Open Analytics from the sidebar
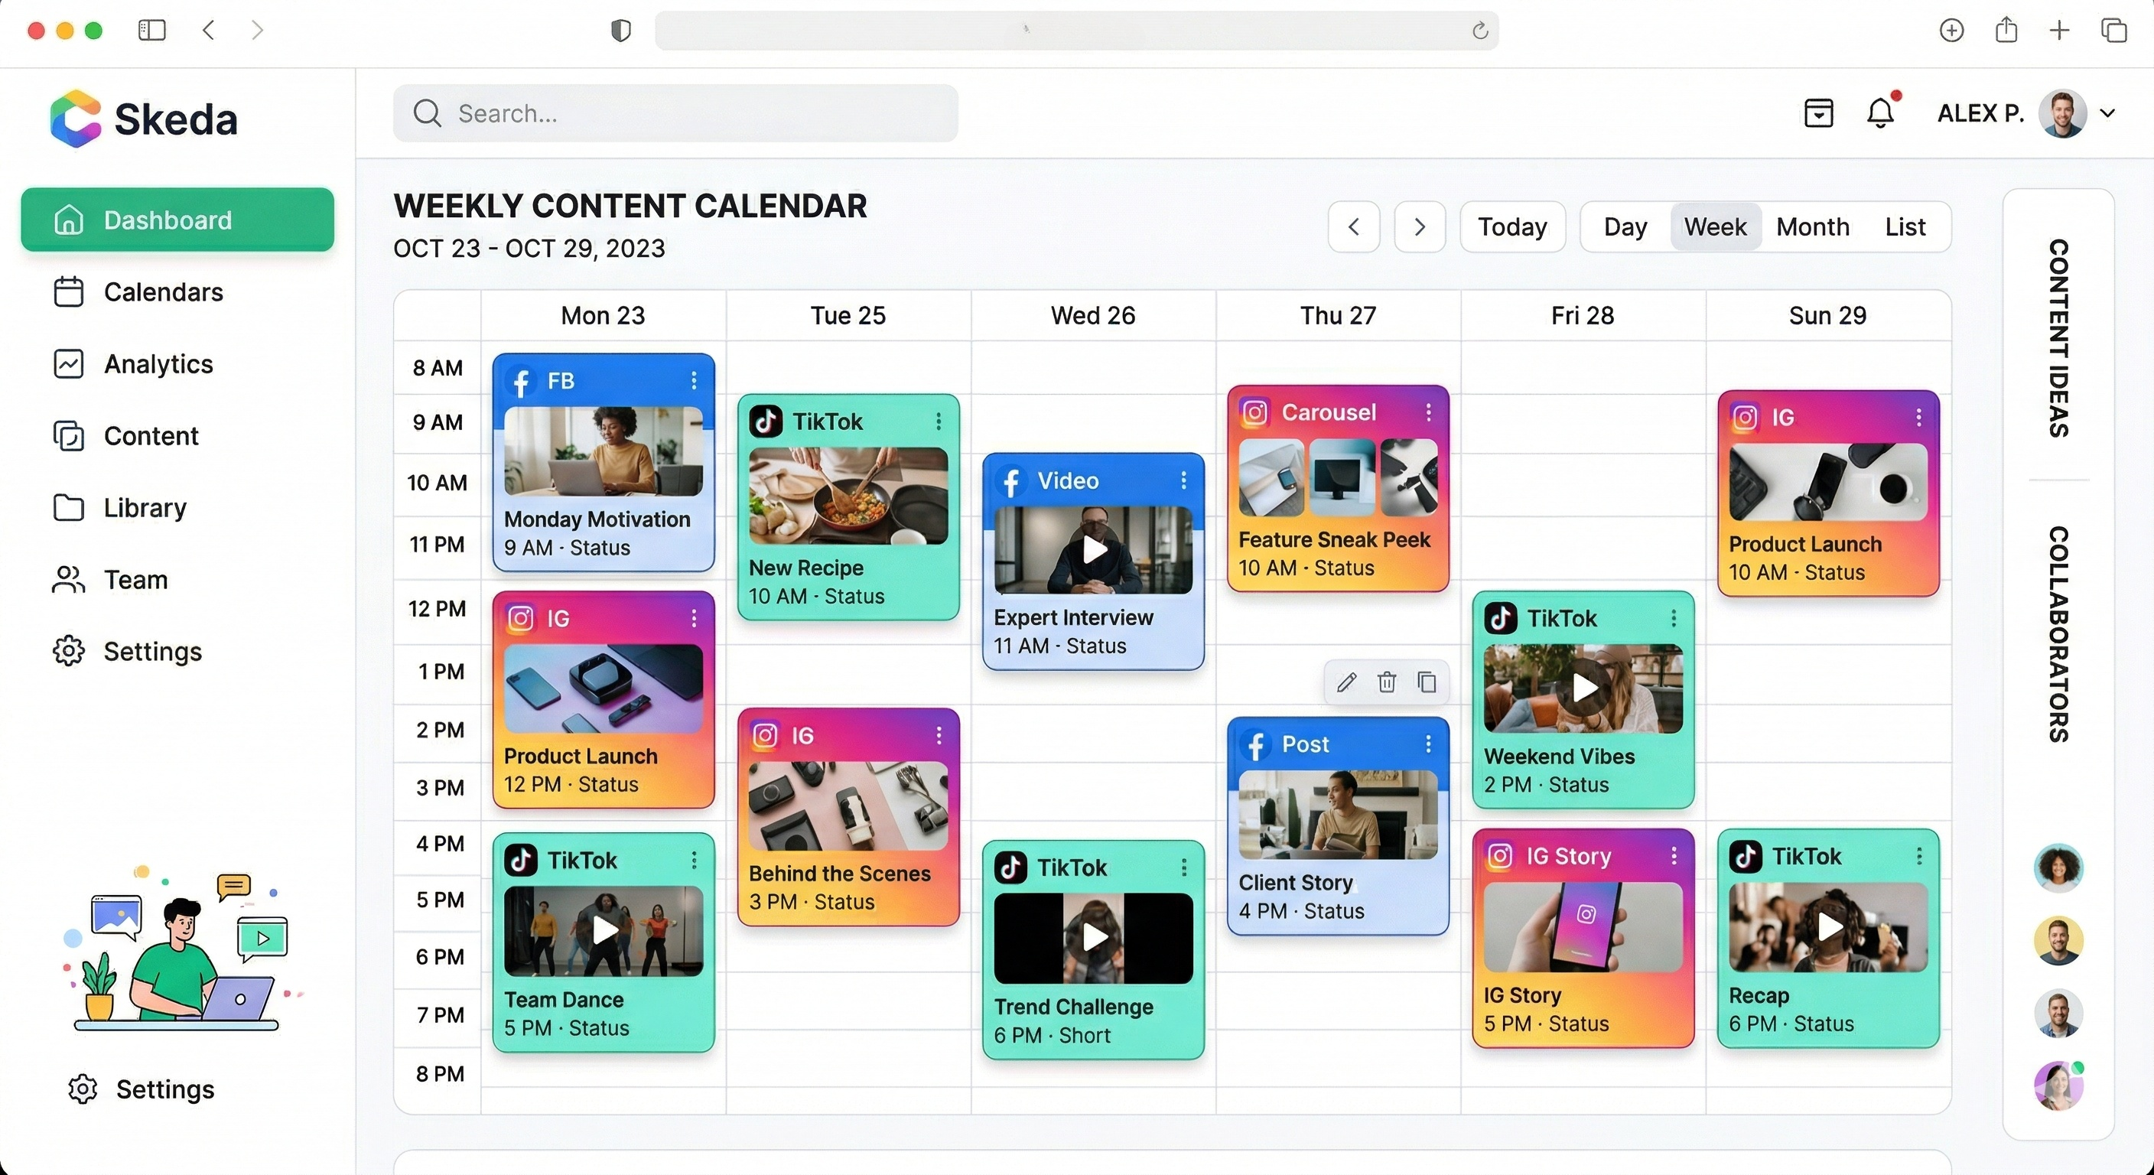This screenshot has height=1175, width=2154. point(158,364)
